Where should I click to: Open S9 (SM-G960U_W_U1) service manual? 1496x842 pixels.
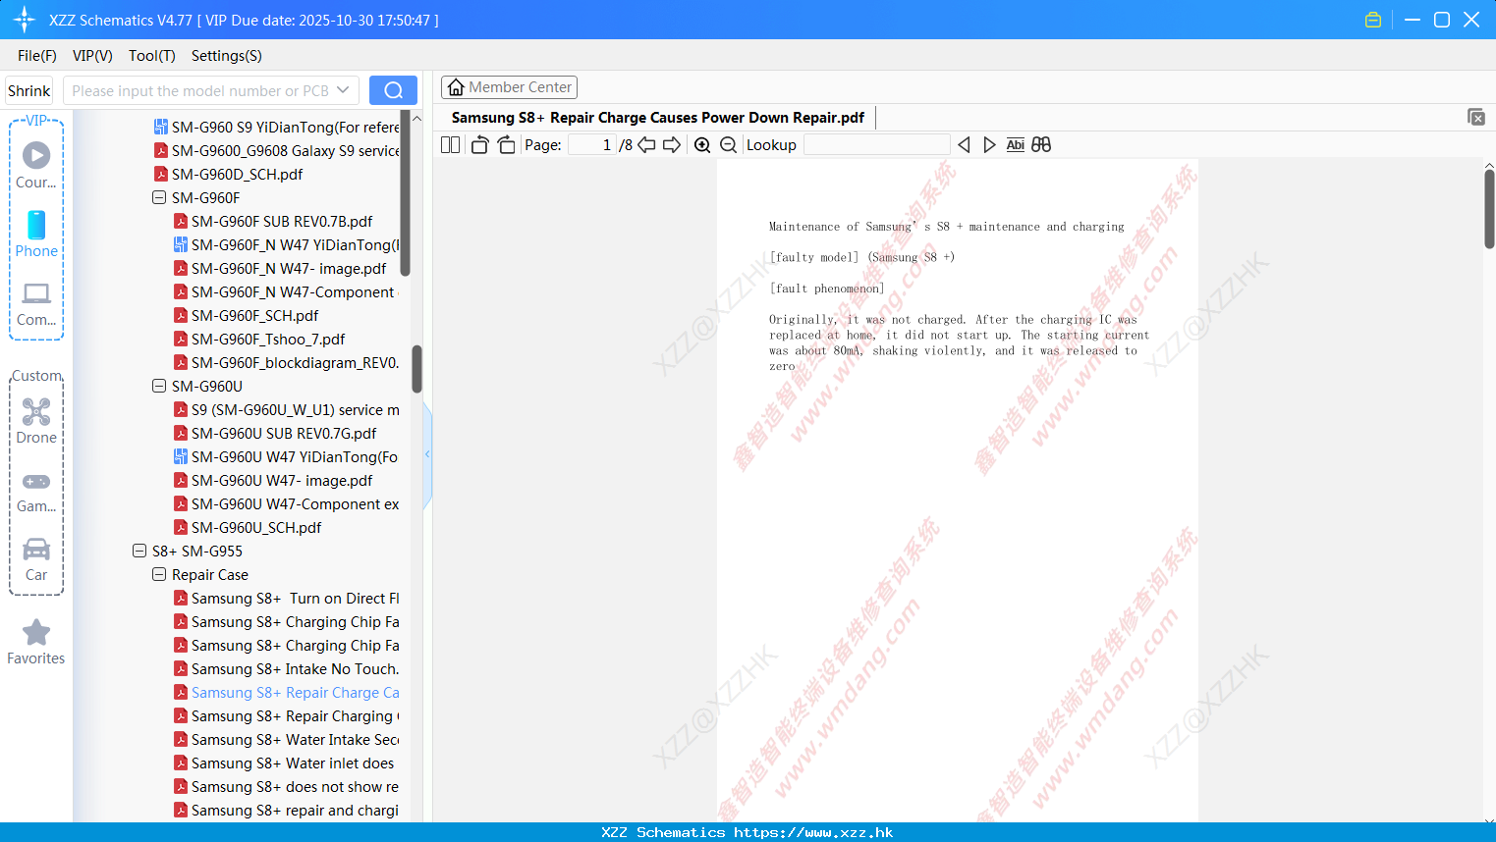(286, 409)
